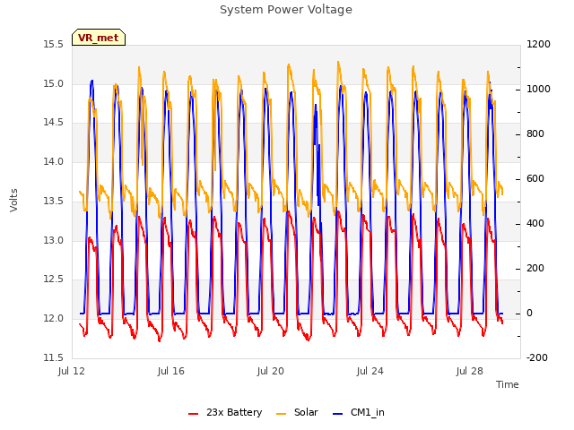Screen dimensions: 574x430
Task: Click the red 23x Battery legend swatch
Action: (194, 414)
